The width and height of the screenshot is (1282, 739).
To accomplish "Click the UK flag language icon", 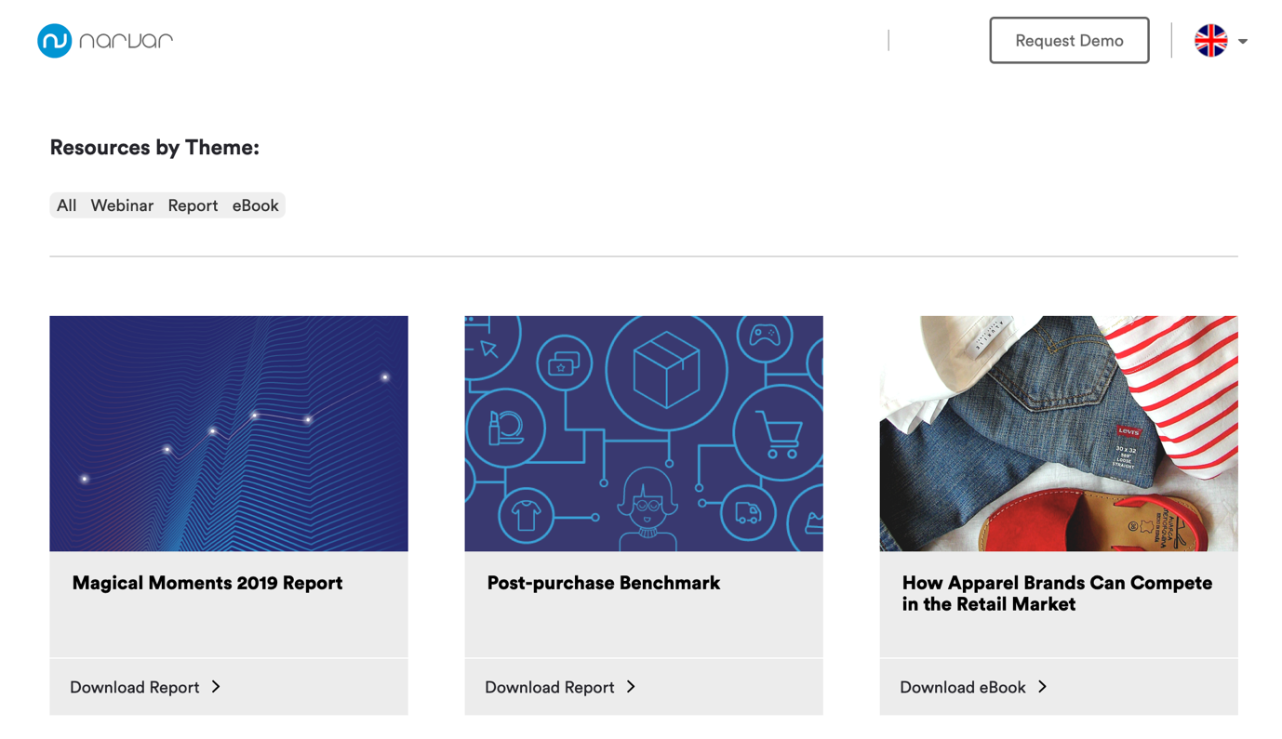I will tap(1210, 41).
